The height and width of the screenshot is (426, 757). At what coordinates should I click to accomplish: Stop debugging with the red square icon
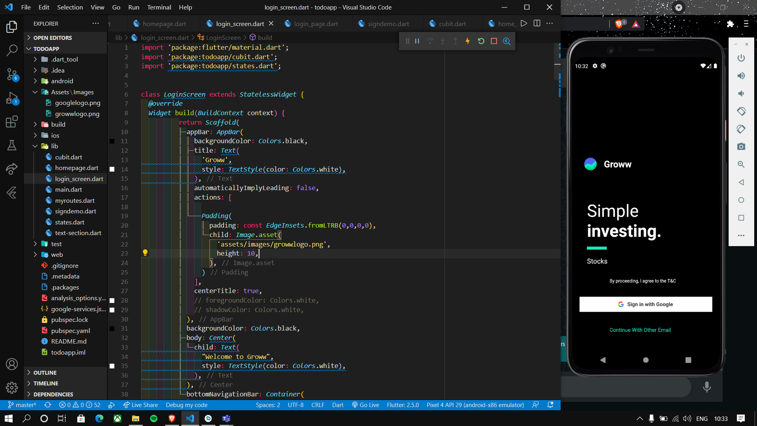[494, 41]
